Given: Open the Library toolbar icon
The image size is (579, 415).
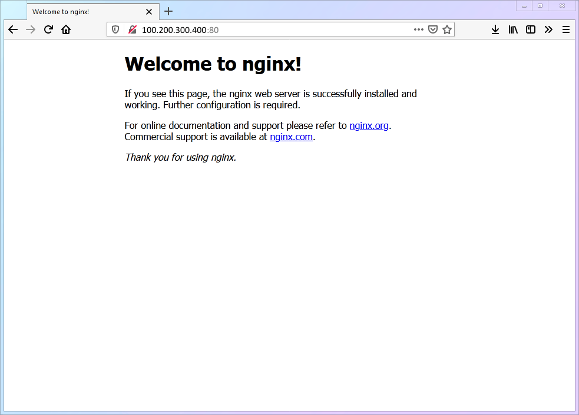Looking at the screenshot, I should (x=512, y=29).
